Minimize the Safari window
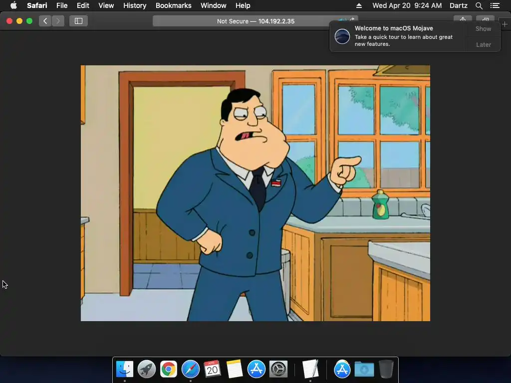Screen dimensions: 511x383 pos(19,21)
